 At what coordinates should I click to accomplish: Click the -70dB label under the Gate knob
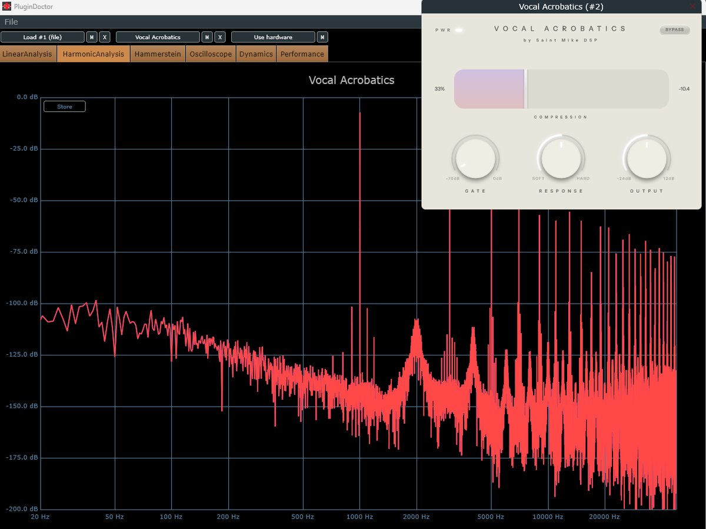tap(452, 178)
